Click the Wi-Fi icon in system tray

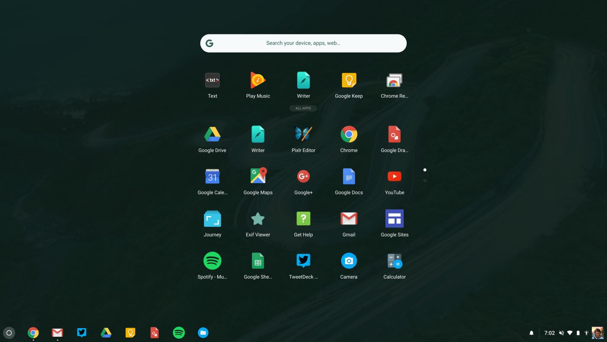pos(570,333)
